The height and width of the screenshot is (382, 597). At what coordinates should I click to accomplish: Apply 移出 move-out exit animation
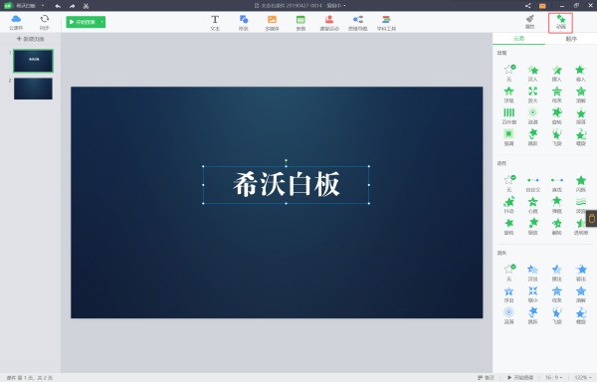pos(581,274)
